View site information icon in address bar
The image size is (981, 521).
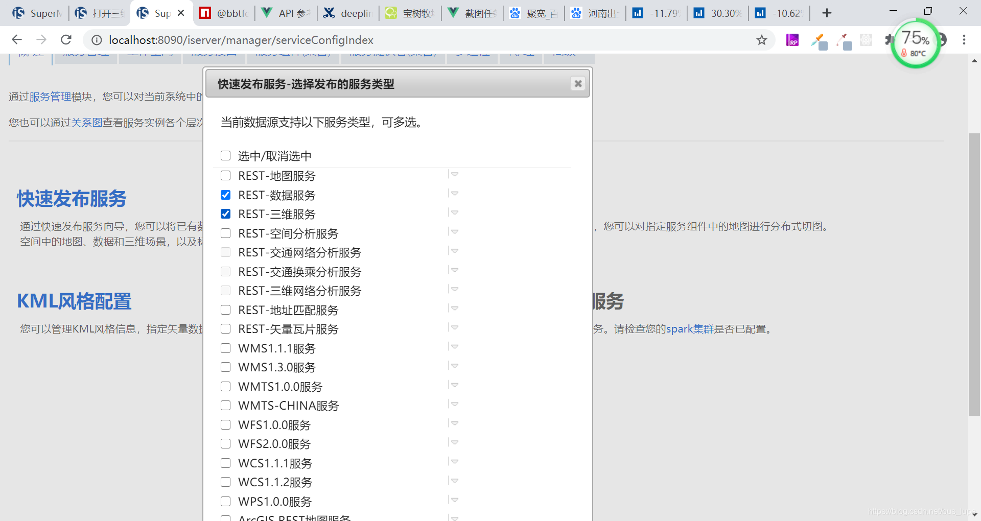(97, 40)
